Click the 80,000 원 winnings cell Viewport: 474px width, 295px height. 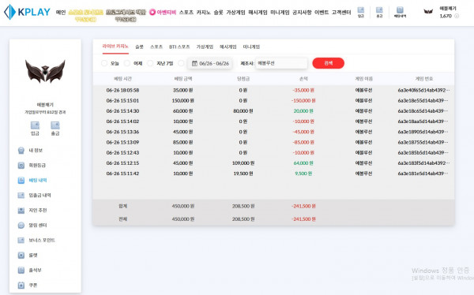pyautogui.click(x=243, y=111)
